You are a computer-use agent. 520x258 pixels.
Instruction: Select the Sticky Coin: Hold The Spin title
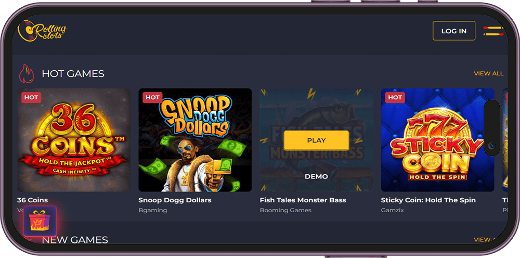click(x=428, y=200)
